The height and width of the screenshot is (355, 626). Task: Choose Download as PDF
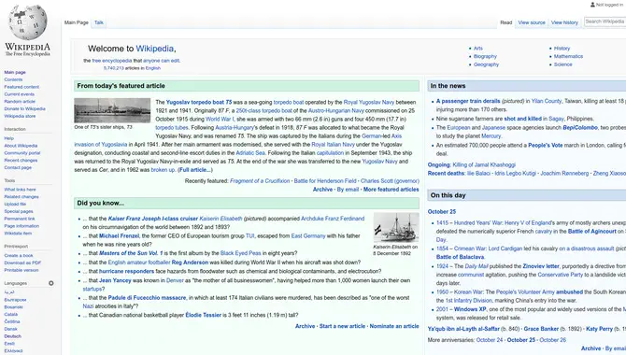22,263
